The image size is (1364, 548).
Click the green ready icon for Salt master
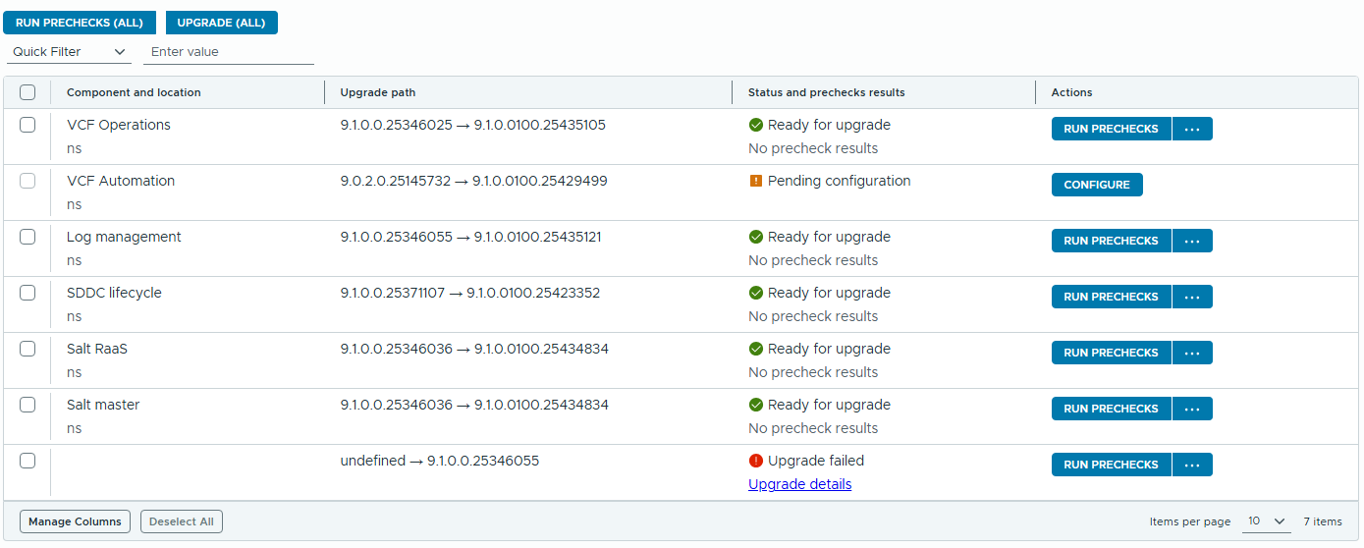(x=756, y=405)
